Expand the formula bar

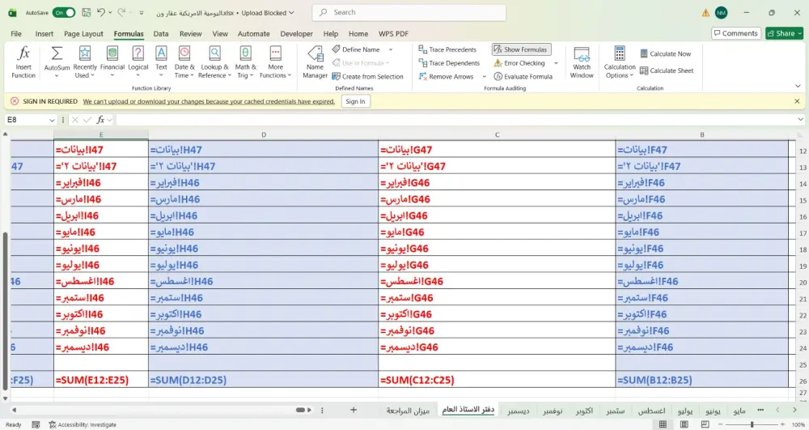pos(800,120)
